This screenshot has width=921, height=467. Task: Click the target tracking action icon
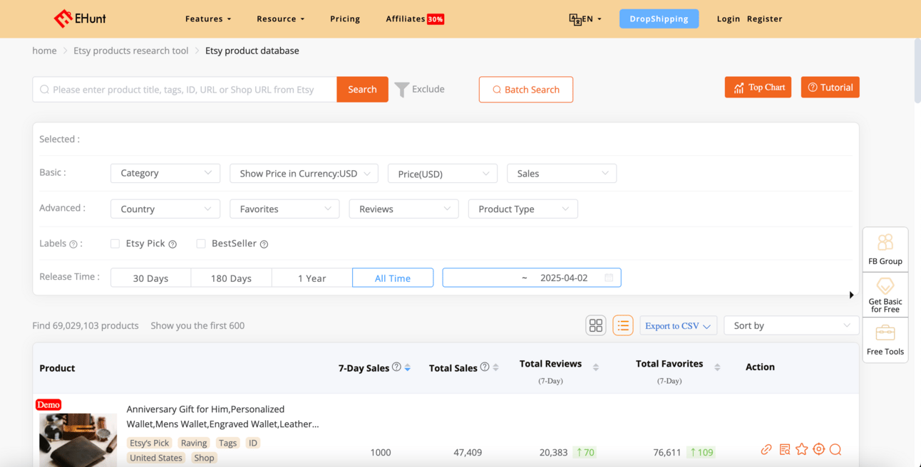point(819,449)
